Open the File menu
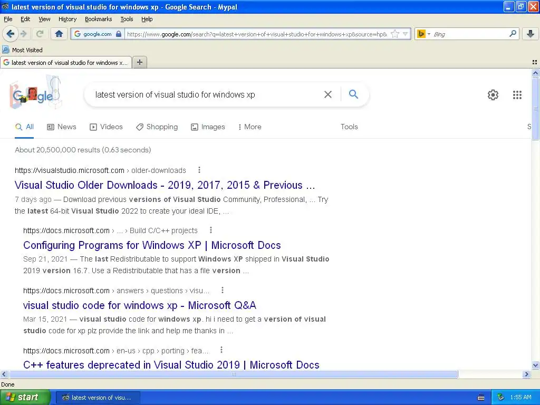Screen dimensions: 540x405 pos(8,19)
